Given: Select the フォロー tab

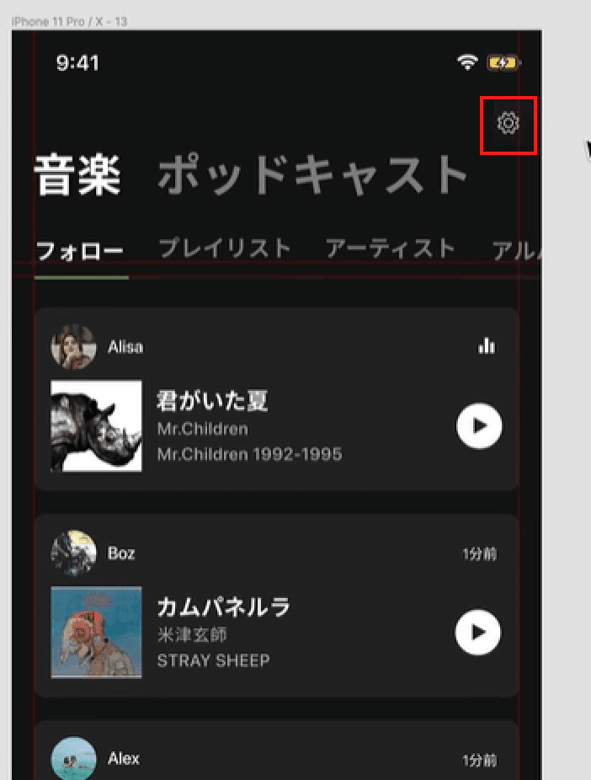Looking at the screenshot, I should [80, 250].
